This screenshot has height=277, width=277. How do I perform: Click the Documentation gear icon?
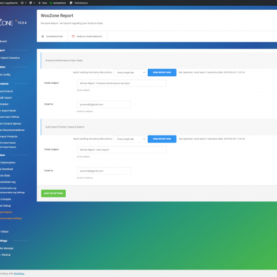tap(43, 36)
